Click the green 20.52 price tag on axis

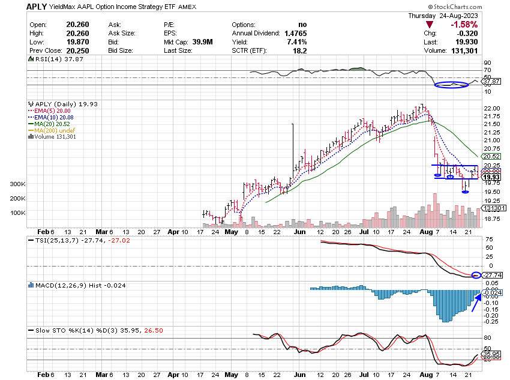coord(491,157)
